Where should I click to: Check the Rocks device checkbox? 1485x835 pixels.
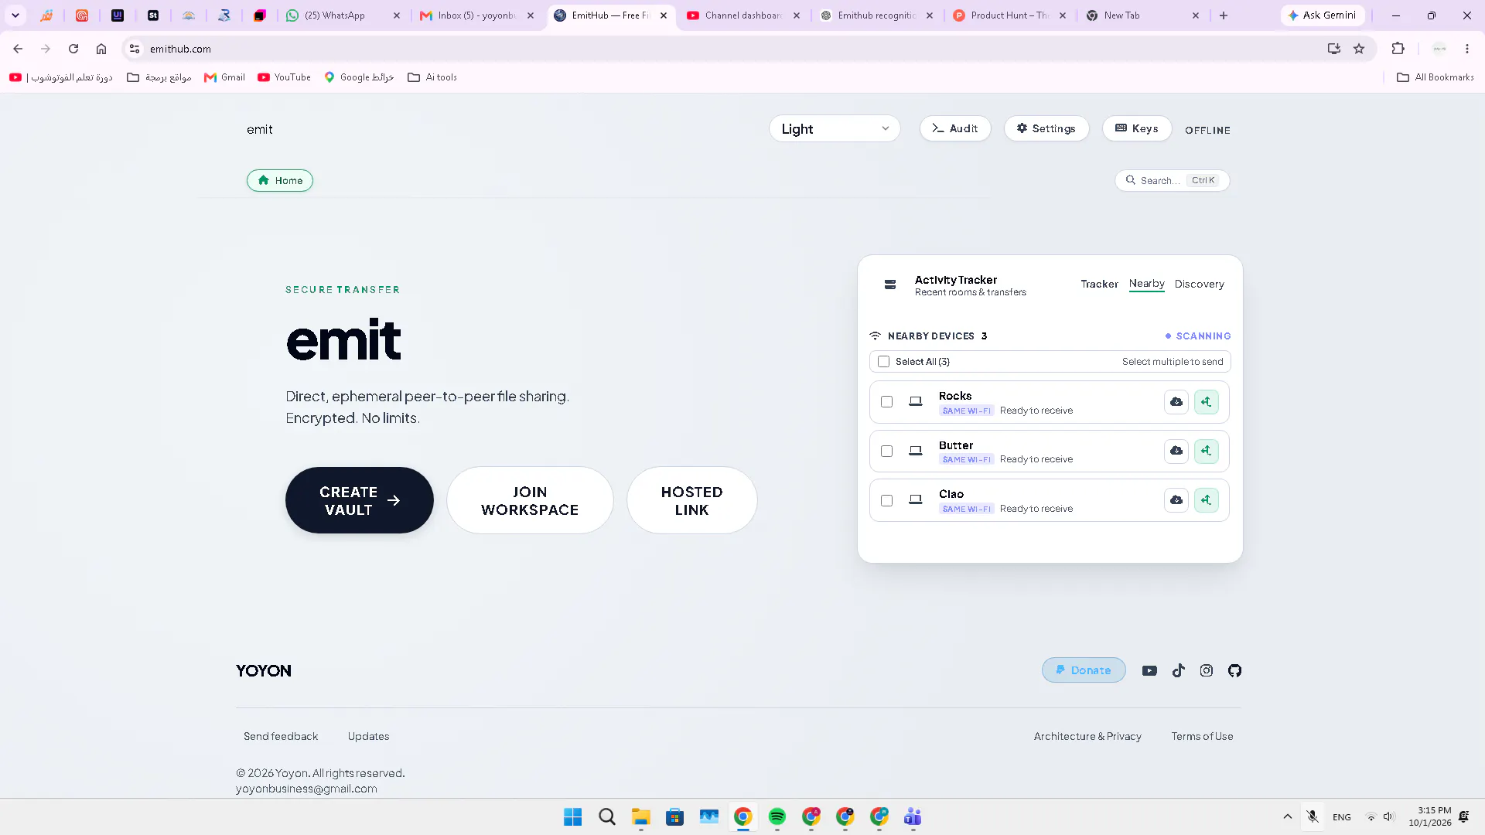click(886, 402)
